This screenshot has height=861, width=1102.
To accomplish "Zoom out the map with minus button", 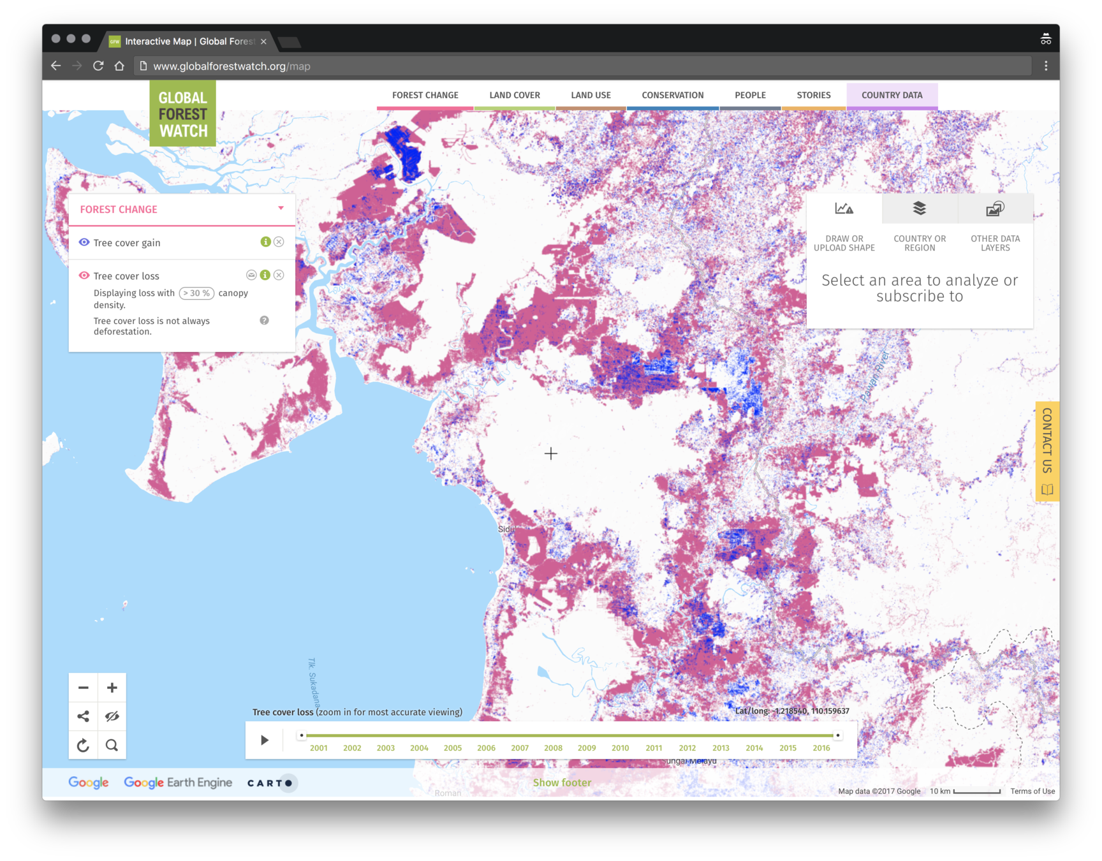I will (x=84, y=688).
